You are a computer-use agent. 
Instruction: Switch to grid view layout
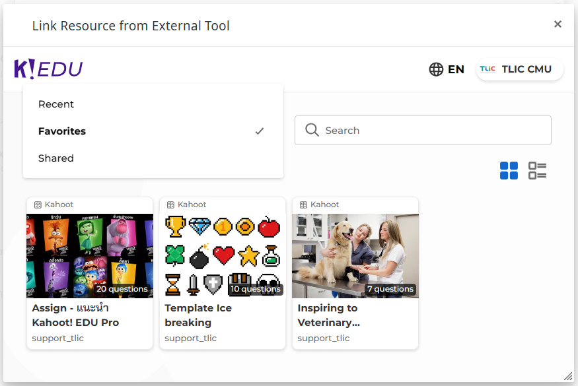tap(509, 171)
